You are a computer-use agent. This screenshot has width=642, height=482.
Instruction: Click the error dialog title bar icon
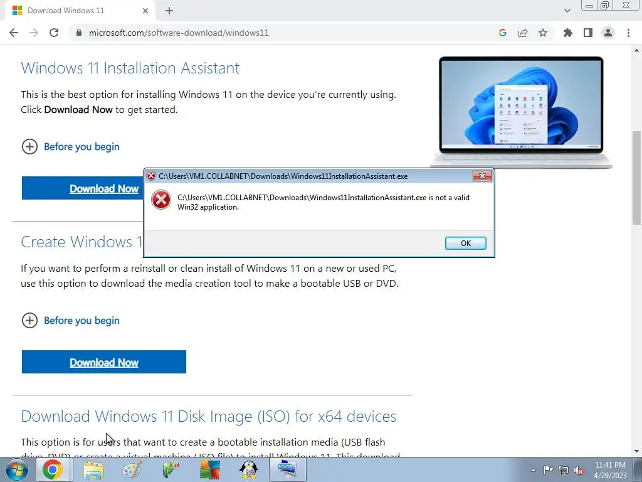pyautogui.click(x=152, y=176)
